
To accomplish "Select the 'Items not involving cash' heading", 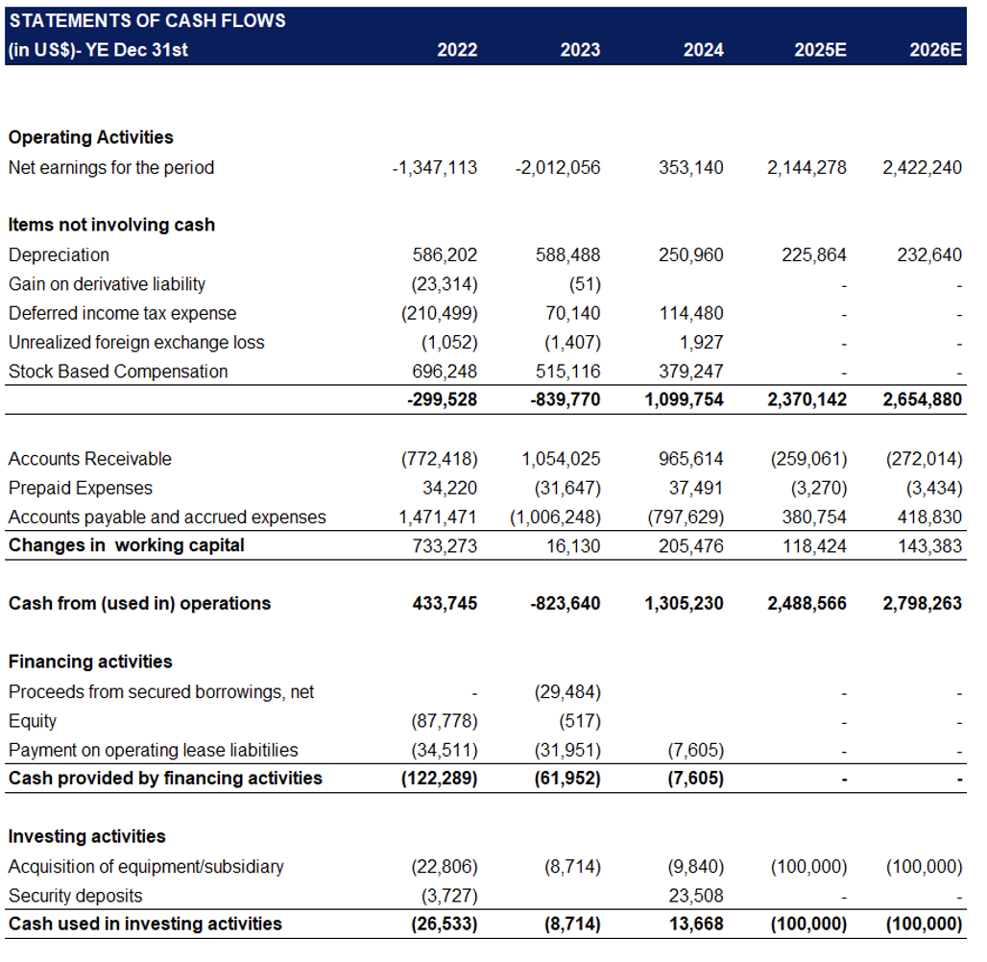I will [111, 226].
